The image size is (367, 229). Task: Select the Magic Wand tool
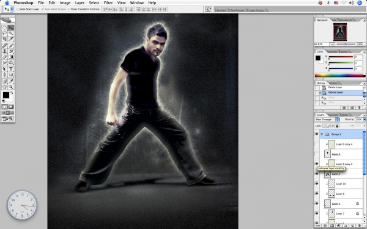[x=11, y=34]
